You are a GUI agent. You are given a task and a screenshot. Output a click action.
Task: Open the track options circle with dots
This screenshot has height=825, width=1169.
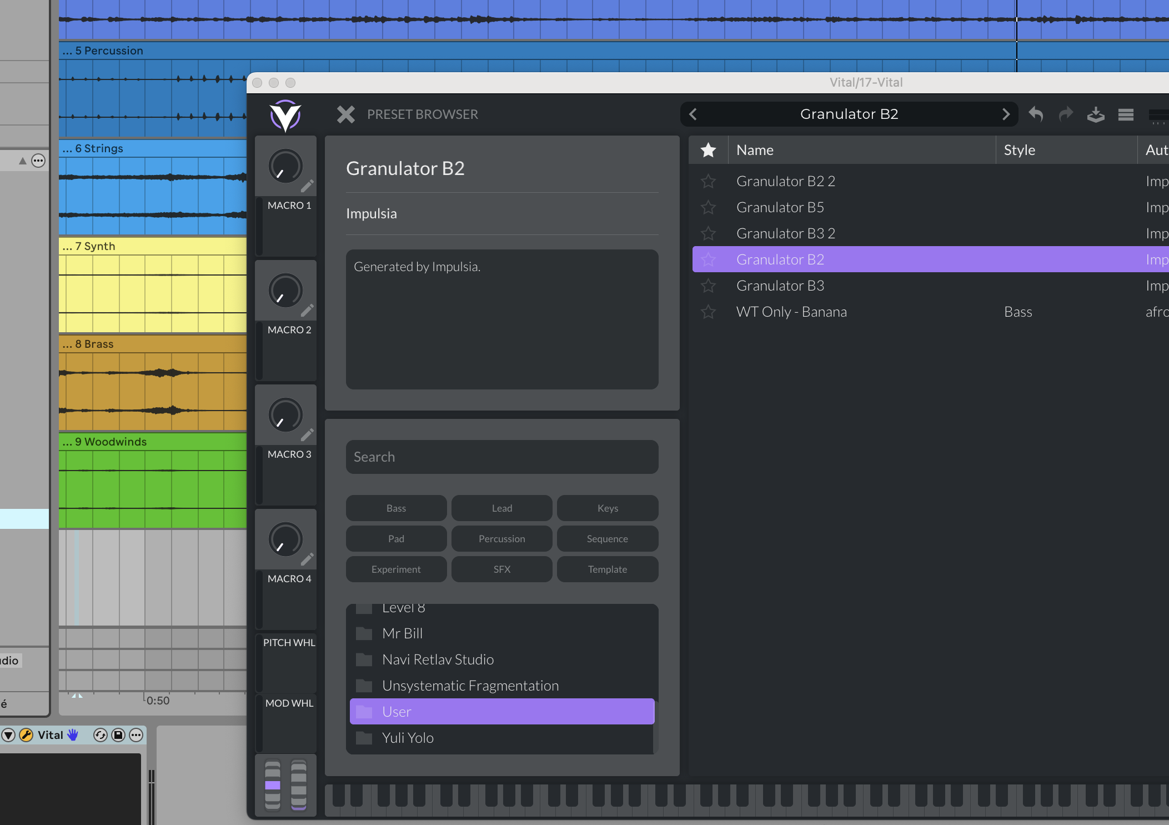(38, 161)
